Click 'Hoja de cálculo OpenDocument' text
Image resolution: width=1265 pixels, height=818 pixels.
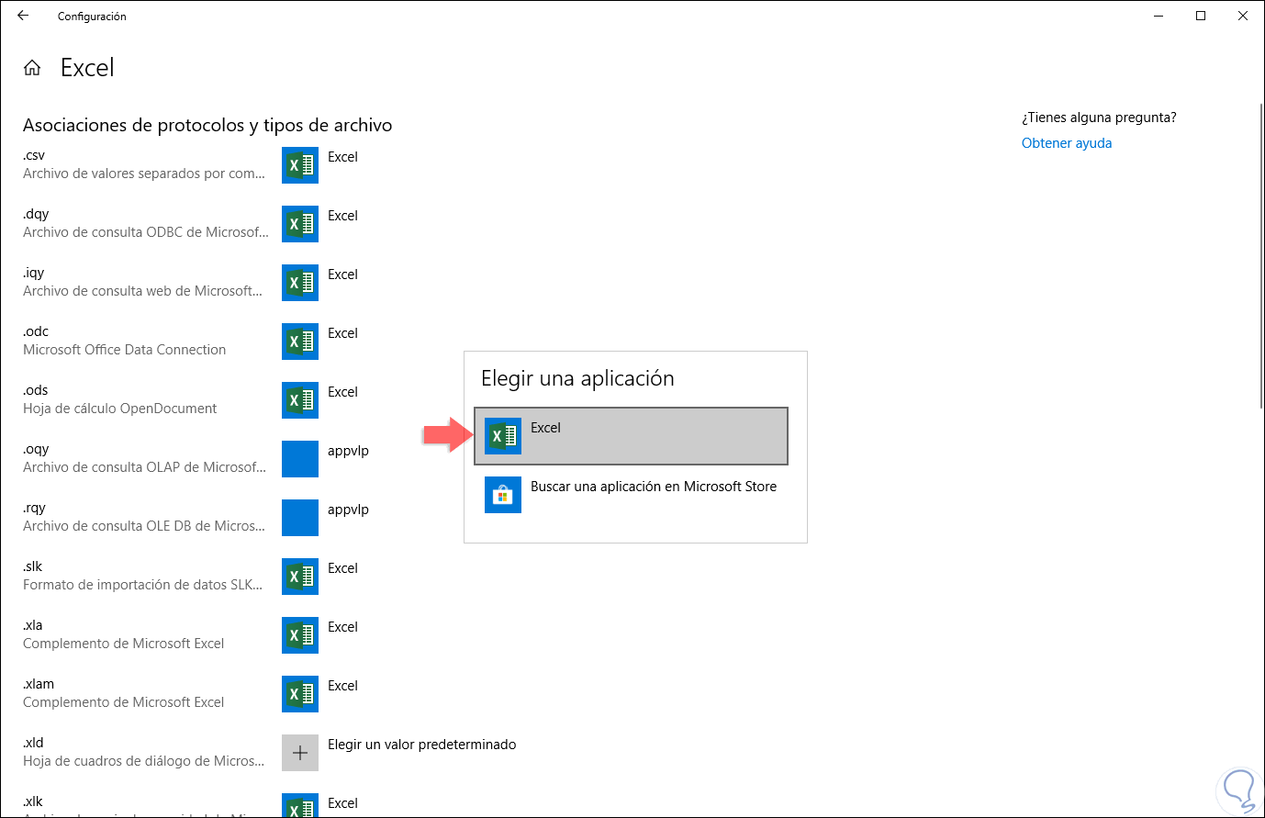point(120,409)
